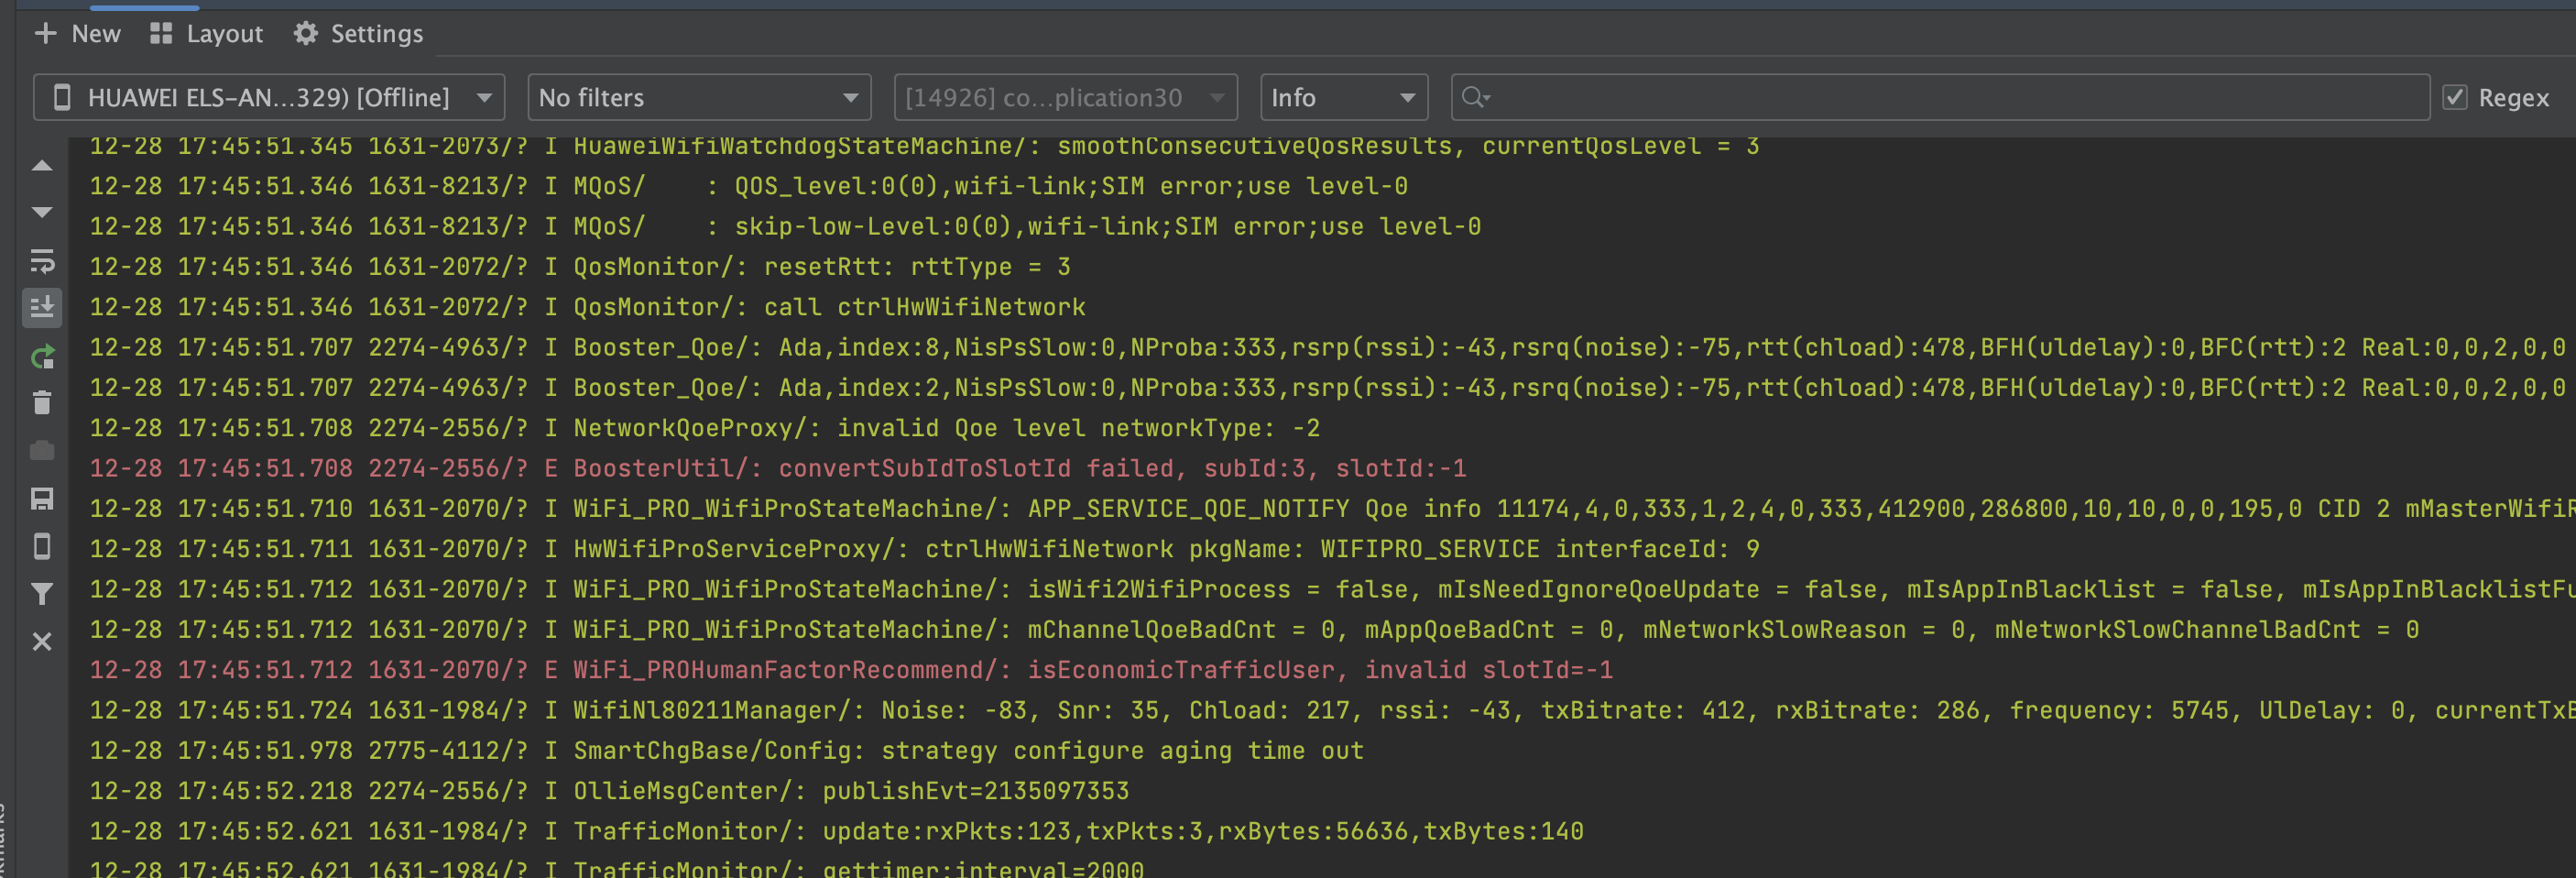
Task: Select TrafficMonitor 'gettimer:interval=2000' line
Action: (x=617, y=868)
